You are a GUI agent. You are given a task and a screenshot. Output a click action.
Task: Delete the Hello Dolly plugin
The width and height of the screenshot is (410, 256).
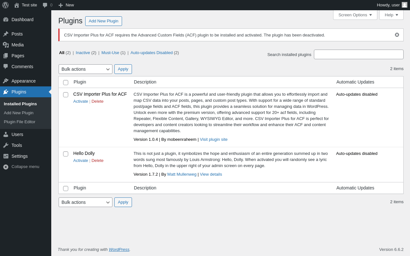click(97, 160)
